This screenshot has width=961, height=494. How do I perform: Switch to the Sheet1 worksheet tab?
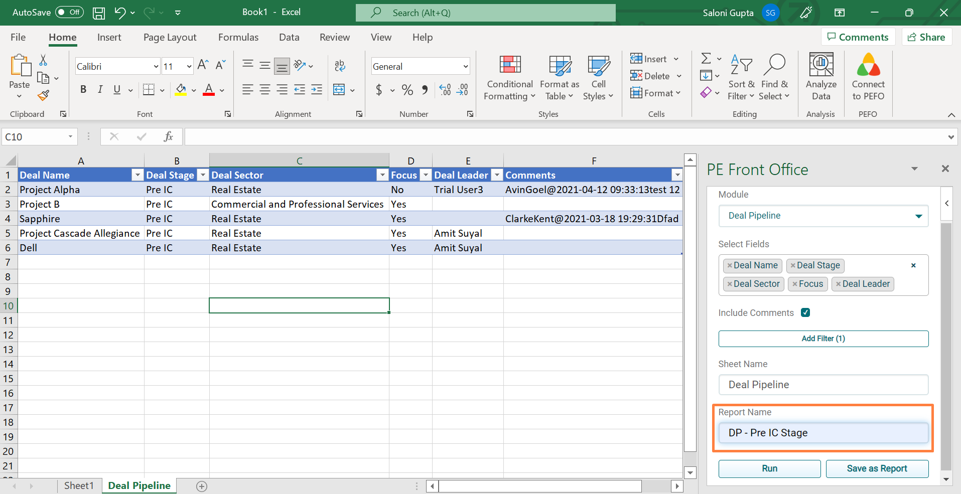[79, 485]
